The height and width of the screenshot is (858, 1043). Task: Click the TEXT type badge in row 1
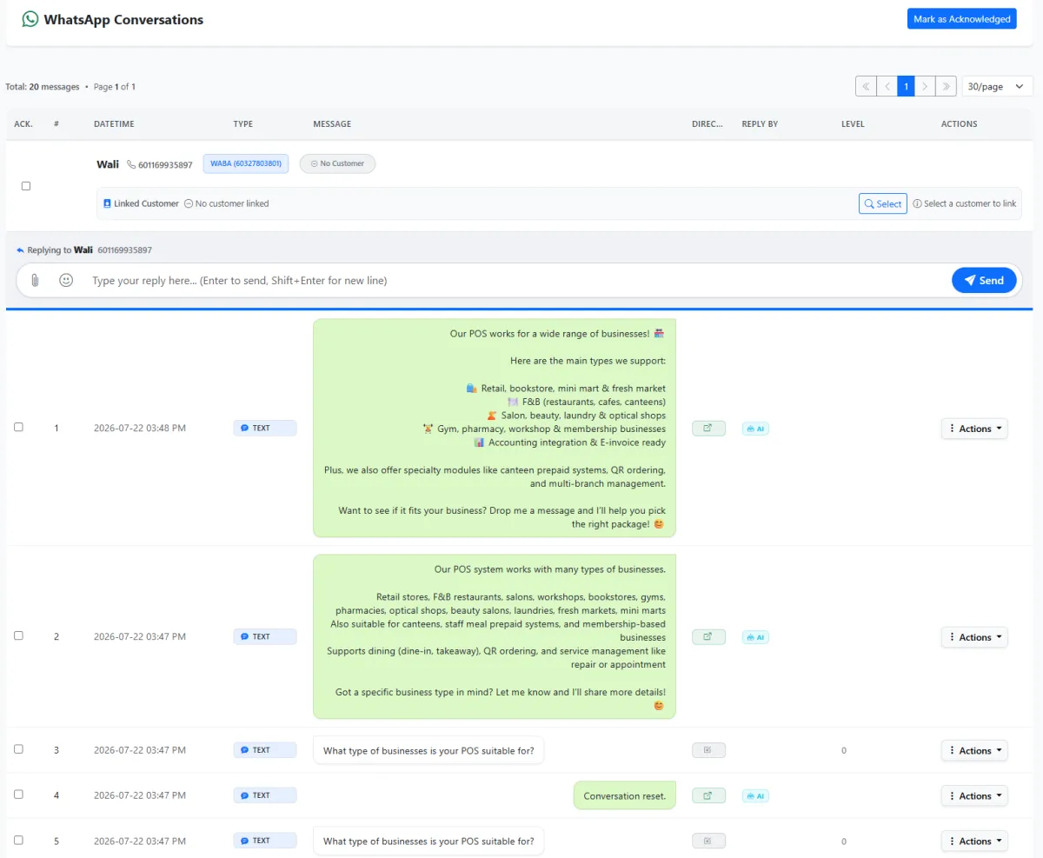[264, 428]
